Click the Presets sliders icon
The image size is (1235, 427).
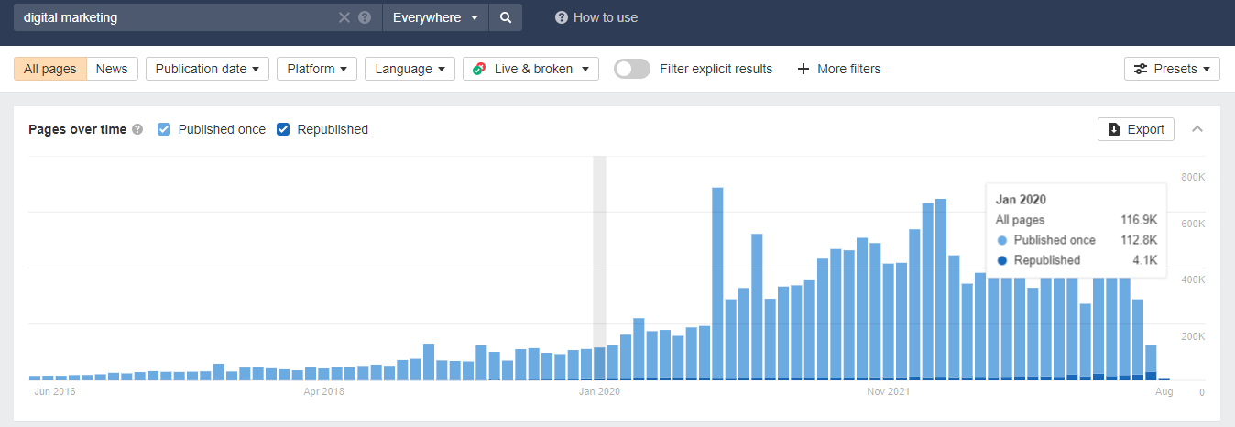pyautogui.click(x=1141, y=69)
